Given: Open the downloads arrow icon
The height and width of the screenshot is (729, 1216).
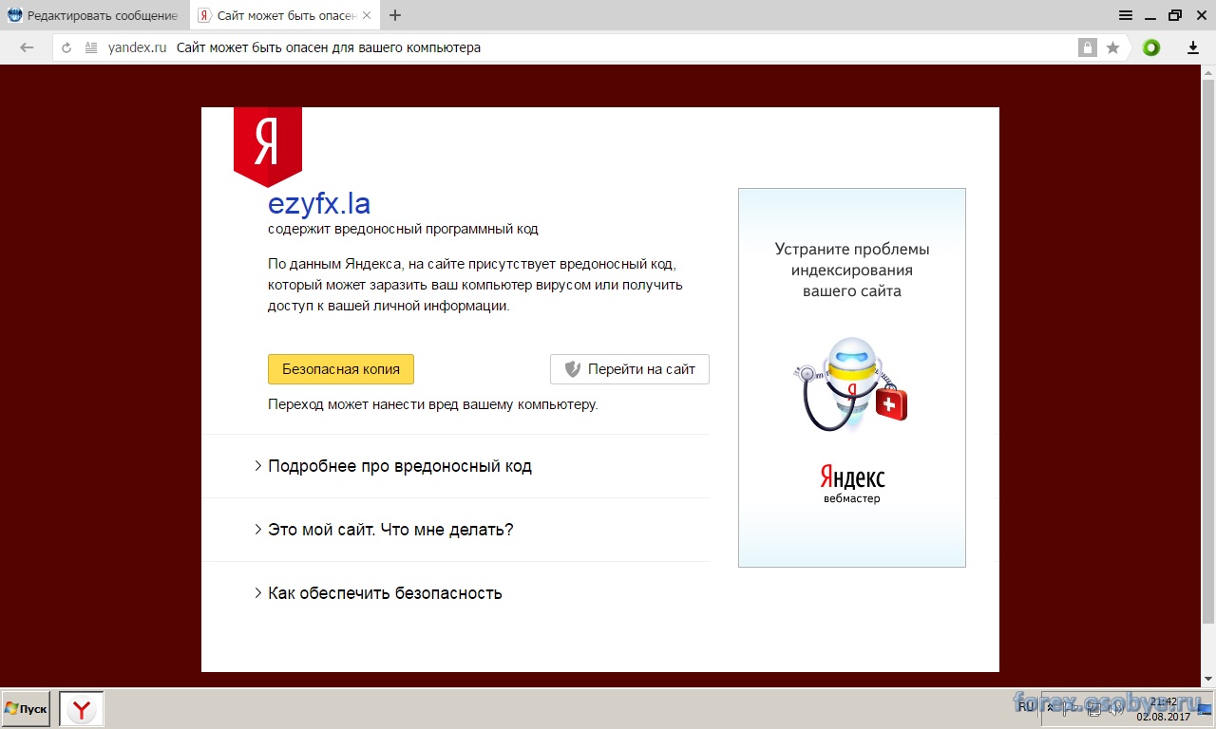Looking at the screenshot, I should click(1192, 47).
